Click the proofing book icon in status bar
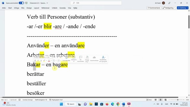The height and width of the screenshot is (107, 190). click(x=20, y=100)
